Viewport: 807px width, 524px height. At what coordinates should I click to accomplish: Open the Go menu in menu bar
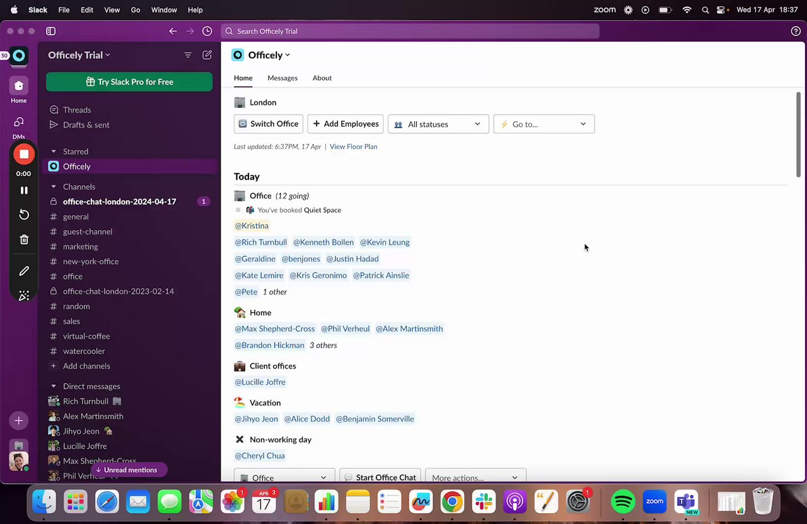point(136,10)
